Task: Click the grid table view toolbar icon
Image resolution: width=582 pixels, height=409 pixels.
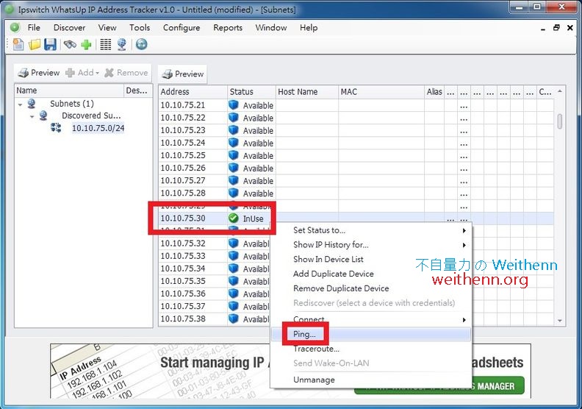Action: pyautogui.click(x=105, y=45)
